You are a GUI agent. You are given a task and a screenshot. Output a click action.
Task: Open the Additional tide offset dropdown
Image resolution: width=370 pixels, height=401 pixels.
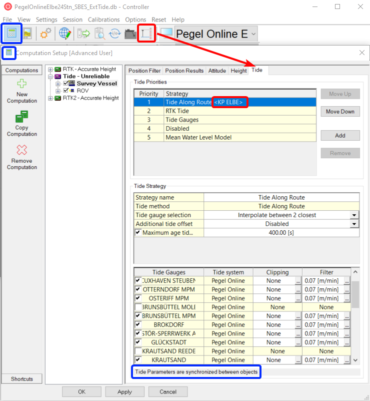(354, 224)
